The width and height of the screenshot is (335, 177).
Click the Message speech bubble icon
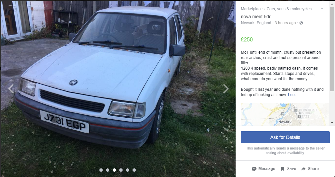pyautogui.click(x=254, y=169)
